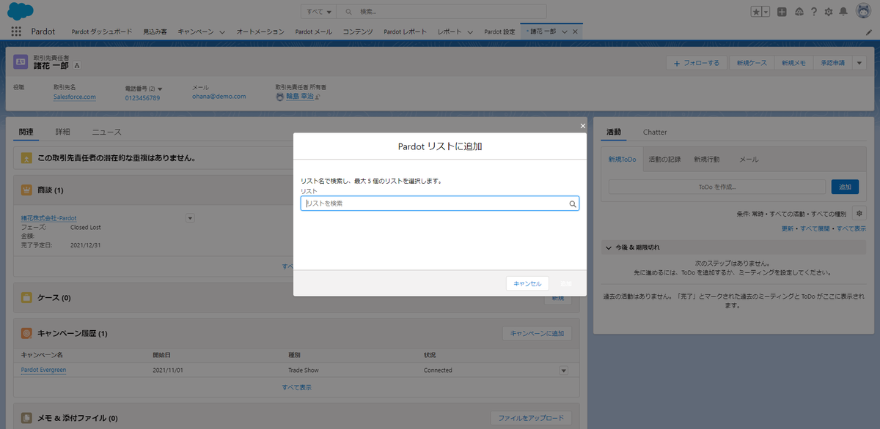Open the キャンペーン nav tab
The width and height of the screenshot is (880, 429).
tap(196, 31)
